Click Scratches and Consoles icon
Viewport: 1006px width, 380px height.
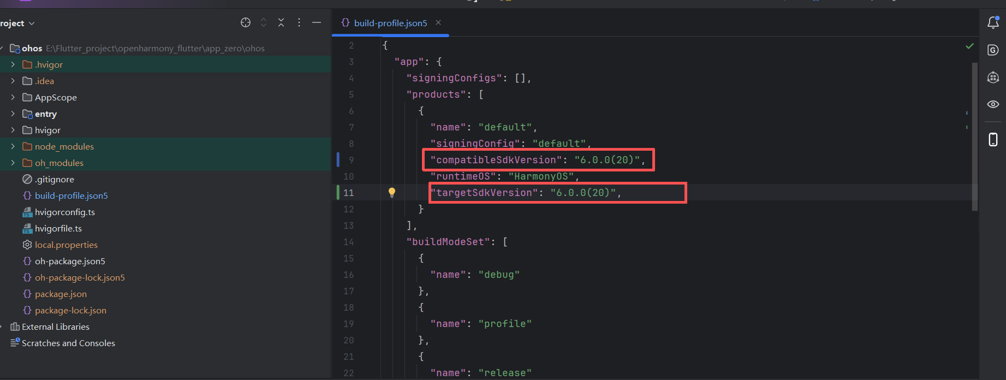15,342
